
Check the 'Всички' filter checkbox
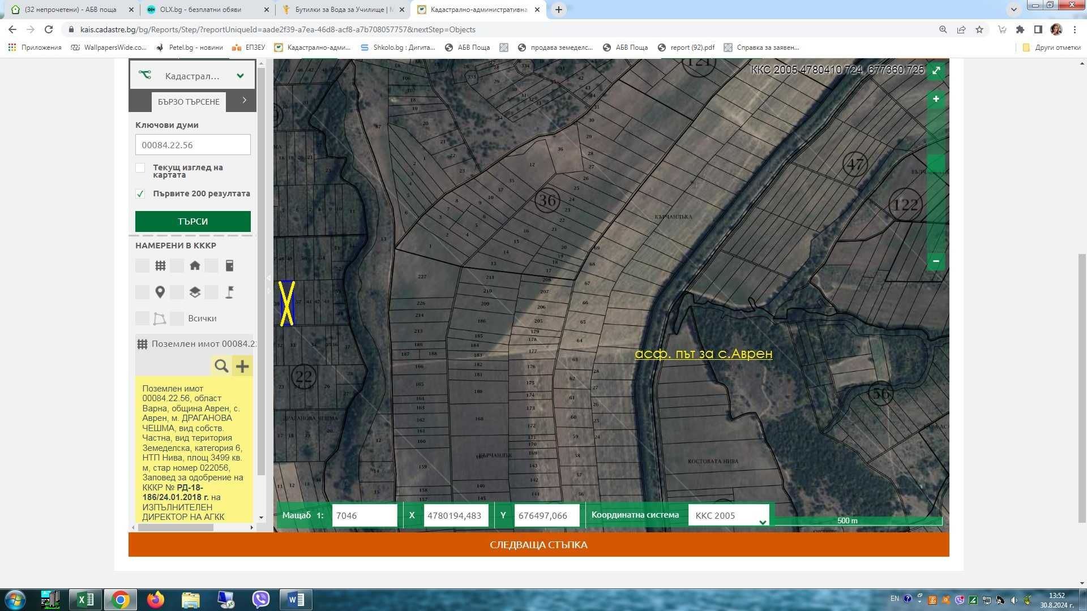pos(177,319)
